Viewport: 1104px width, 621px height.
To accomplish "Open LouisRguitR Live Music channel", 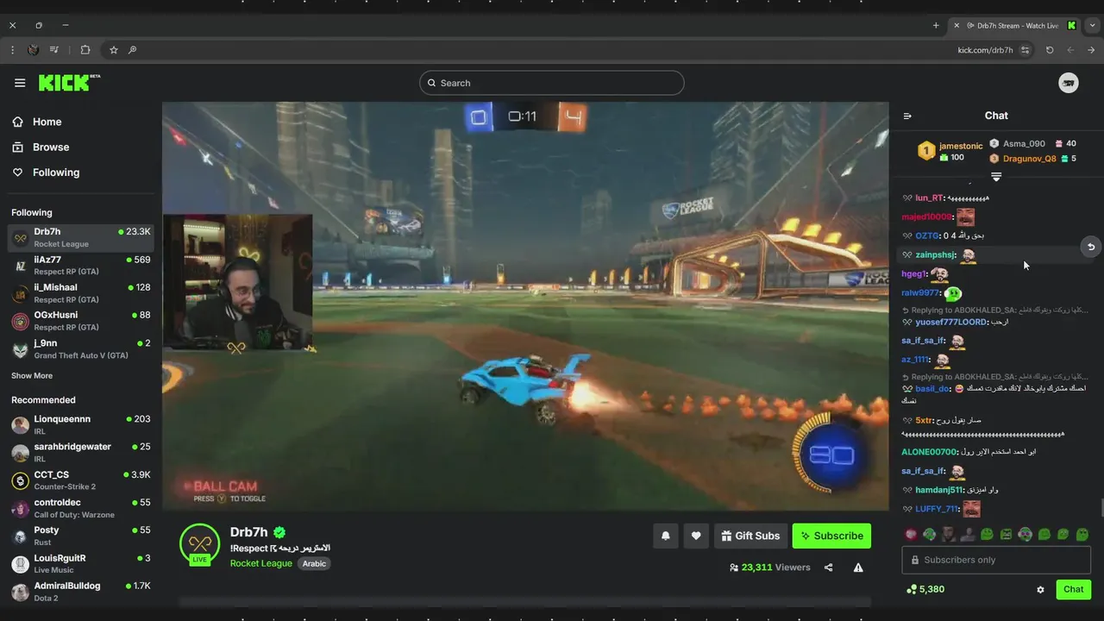I will click(81, 564).
